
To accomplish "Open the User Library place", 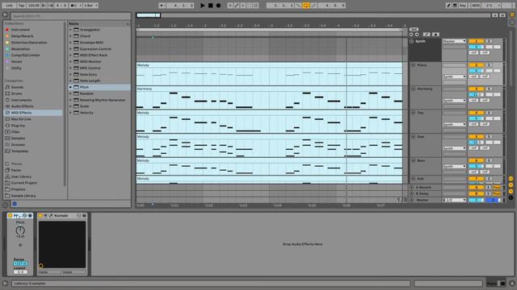I will 21,176.
